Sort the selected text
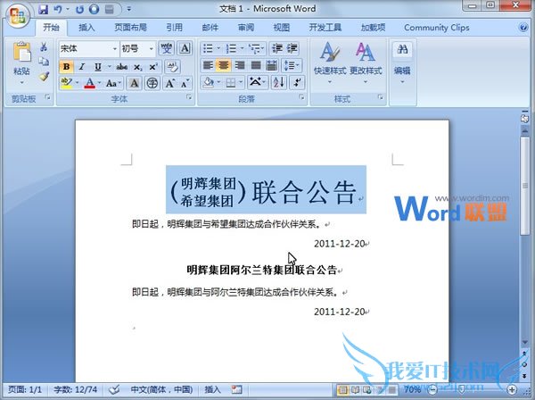535x400 pixels. point(279,82)
